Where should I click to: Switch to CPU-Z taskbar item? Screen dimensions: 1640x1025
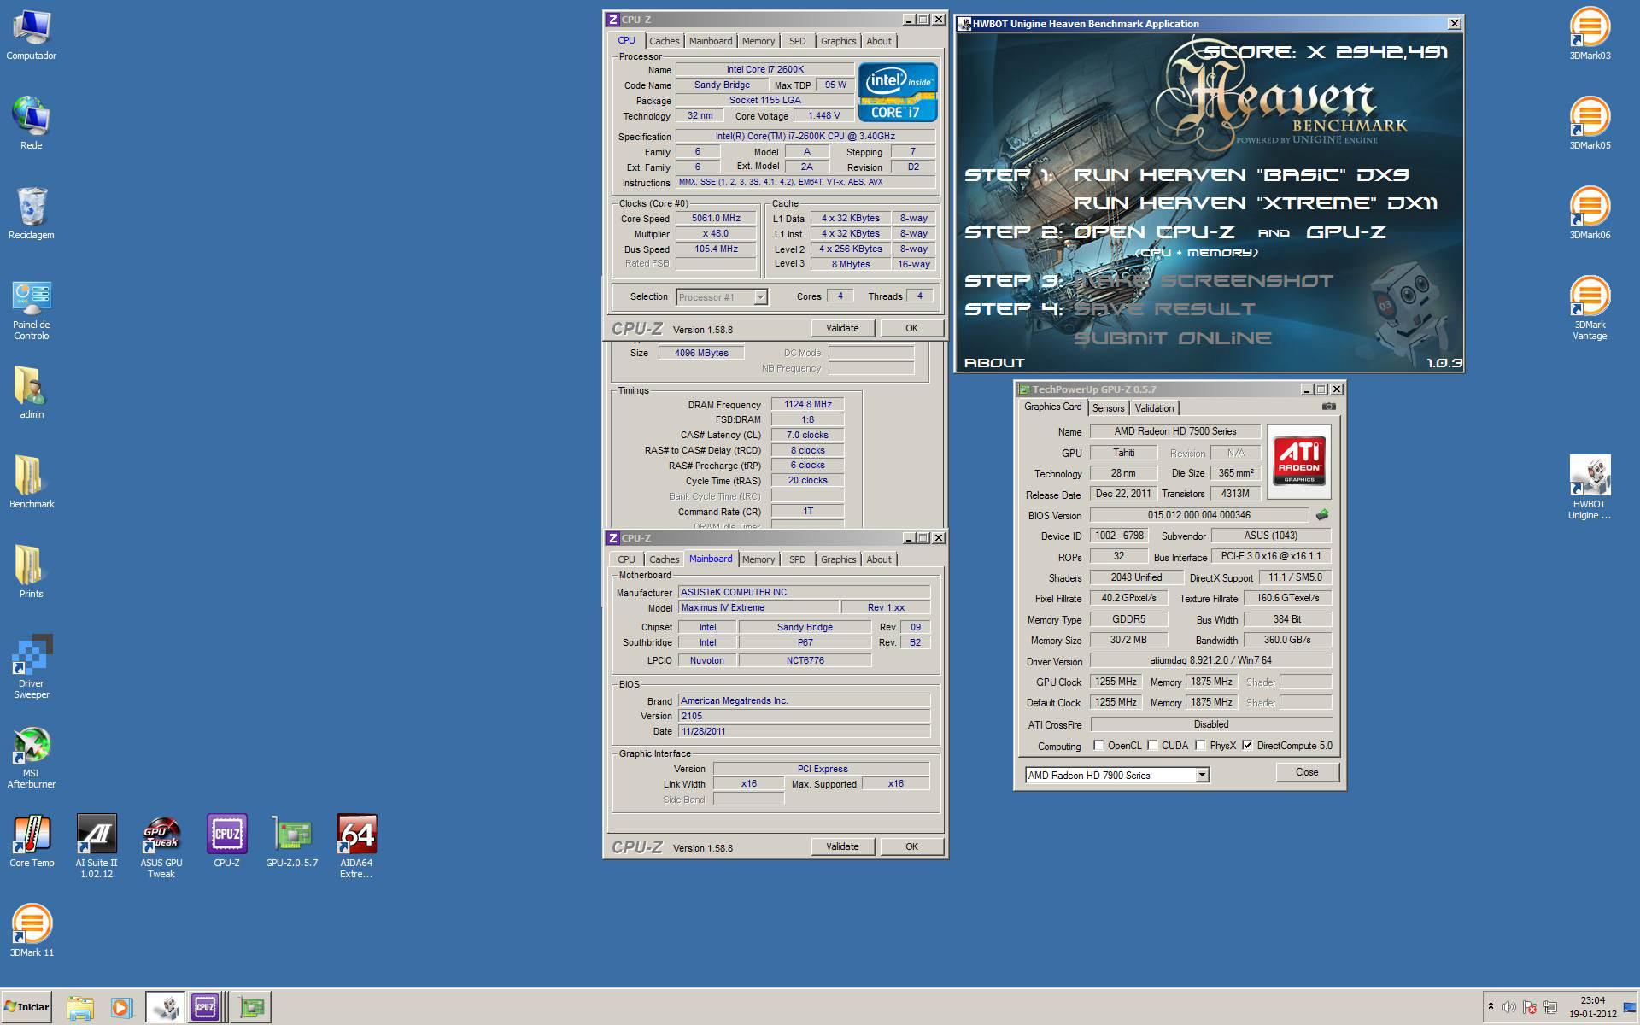pyautogui.click(x=205, y=1008)
